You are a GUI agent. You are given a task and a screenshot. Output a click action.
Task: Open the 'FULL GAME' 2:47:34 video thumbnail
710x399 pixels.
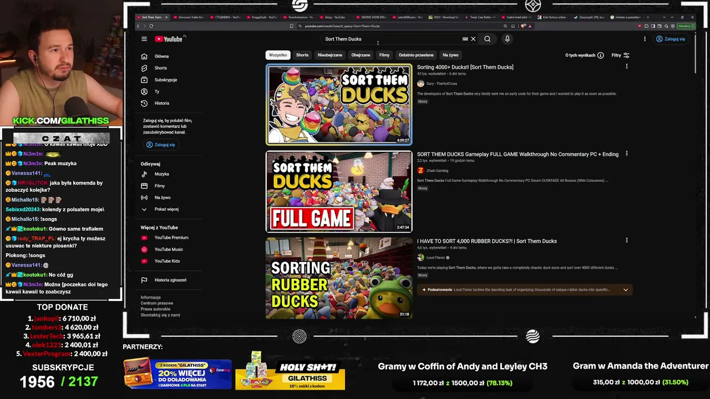point(339,192)
